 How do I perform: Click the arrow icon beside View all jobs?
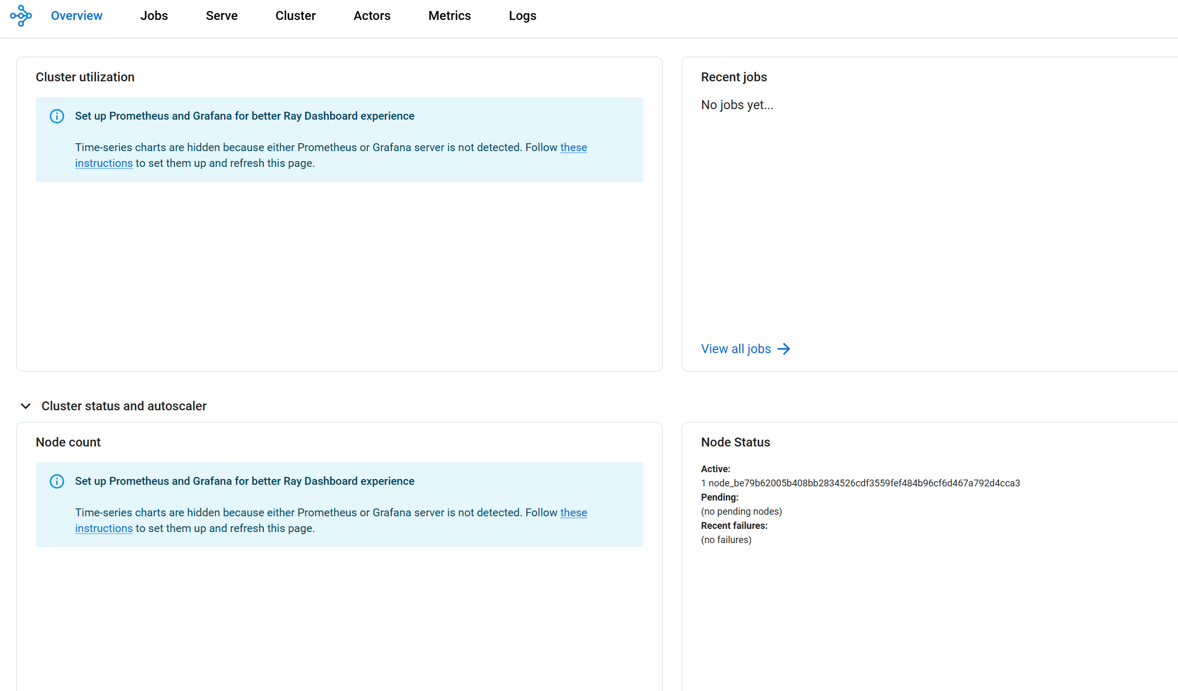coord(783,349)
